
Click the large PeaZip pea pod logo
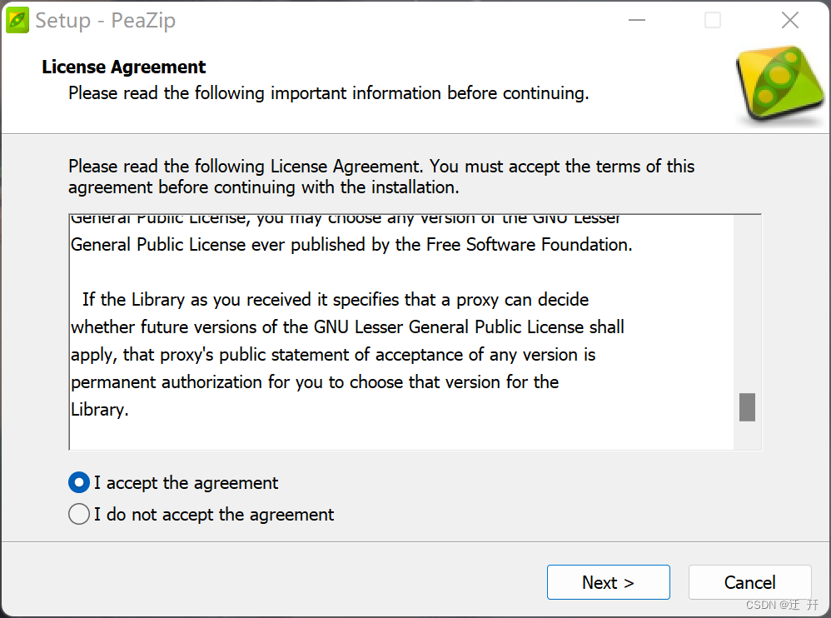pyautogui.click(x=780, y=84)
